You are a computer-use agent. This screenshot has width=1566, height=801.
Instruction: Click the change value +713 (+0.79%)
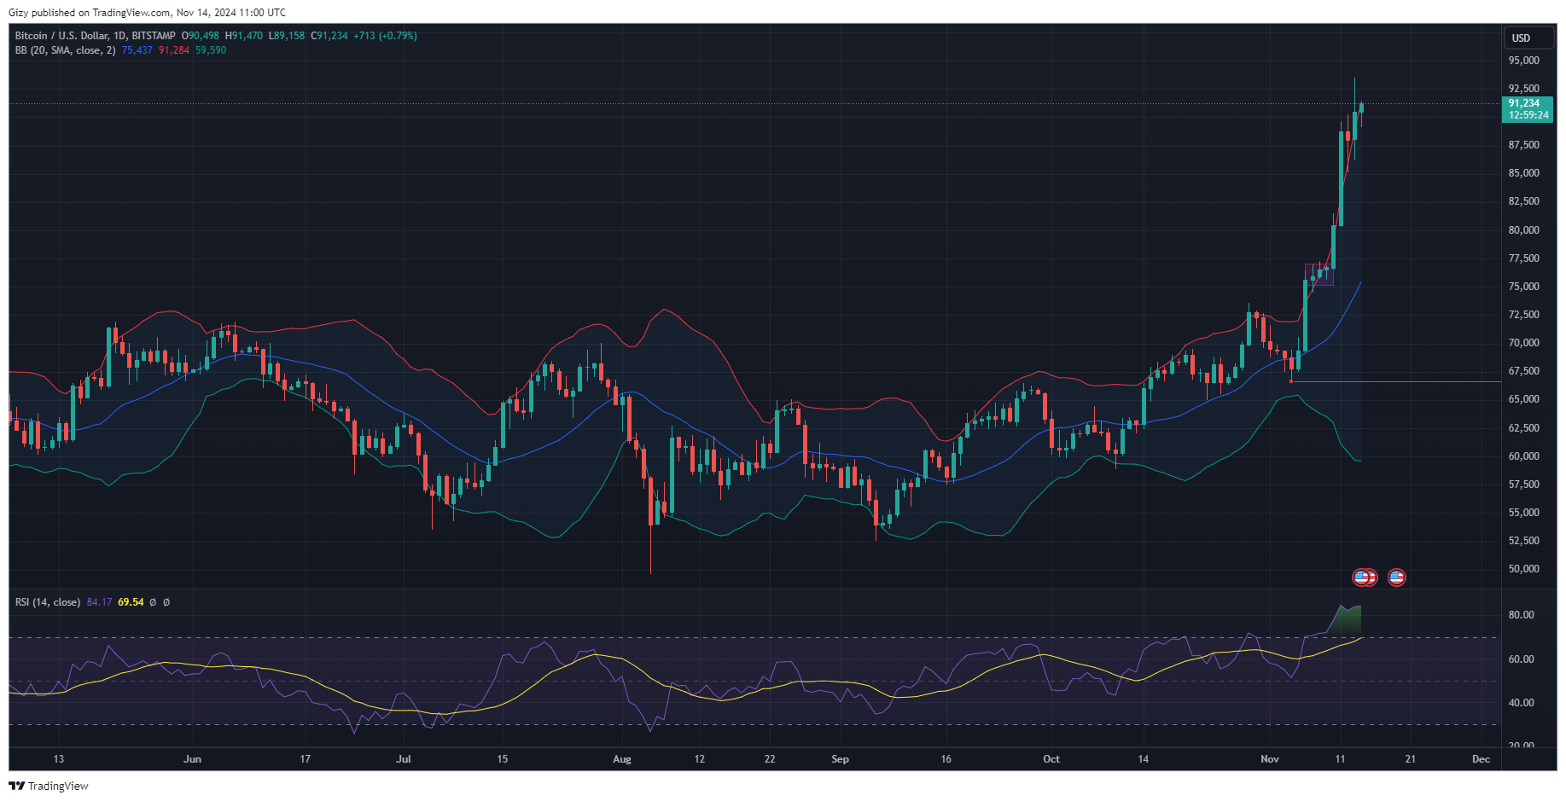[385, 36]
